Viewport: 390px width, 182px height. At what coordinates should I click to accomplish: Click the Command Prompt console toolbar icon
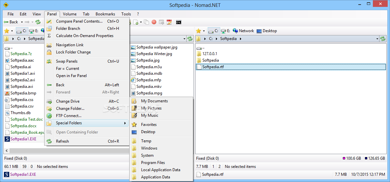[178, 22]
